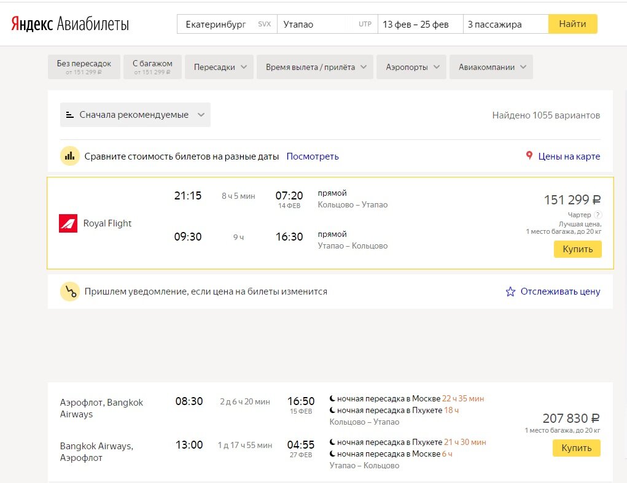Screen dimensions: 627x483
Task: Click the Яндекс Авиабилеты logo
Action: pyautogui.click(x=70, y=24)
